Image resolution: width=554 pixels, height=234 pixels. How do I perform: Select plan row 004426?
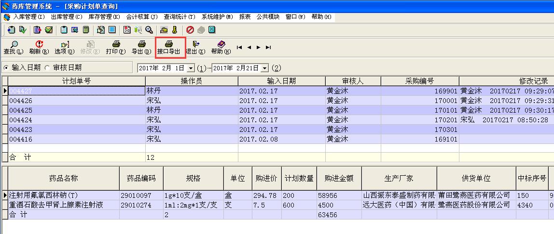point(277,101)
